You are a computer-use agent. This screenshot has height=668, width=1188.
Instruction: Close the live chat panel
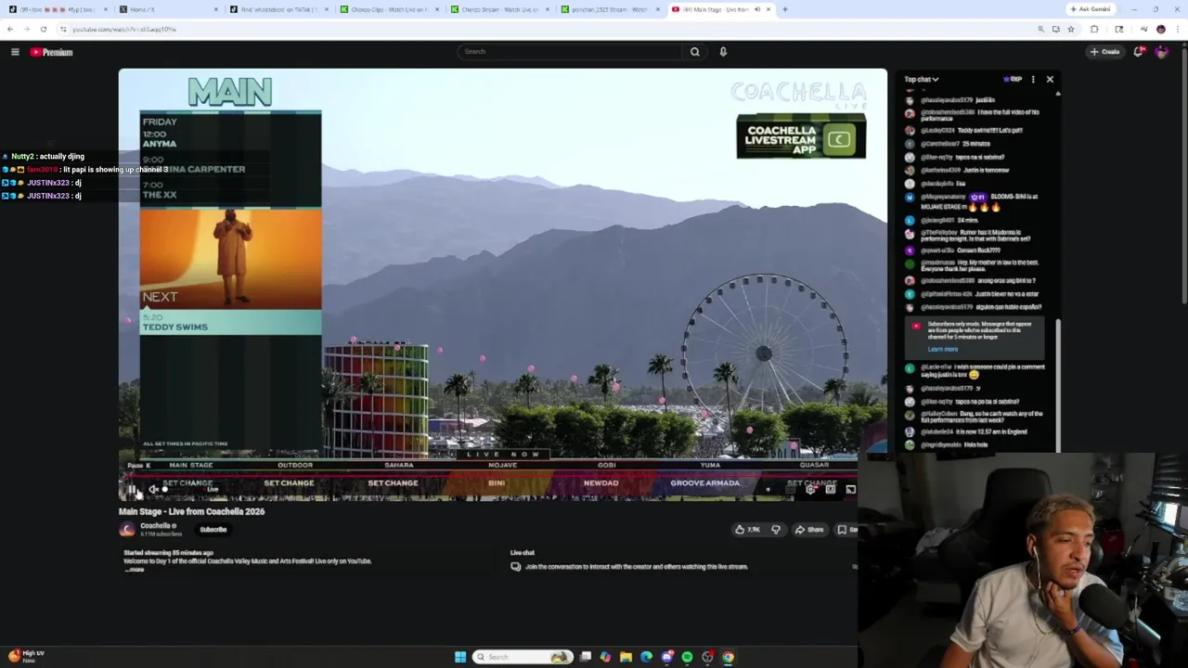tap(1050, 80)
